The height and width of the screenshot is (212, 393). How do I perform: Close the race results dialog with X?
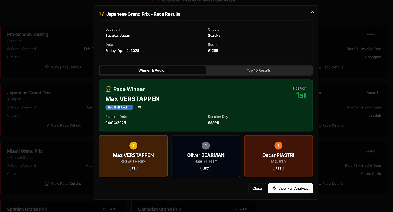[313, 12]
